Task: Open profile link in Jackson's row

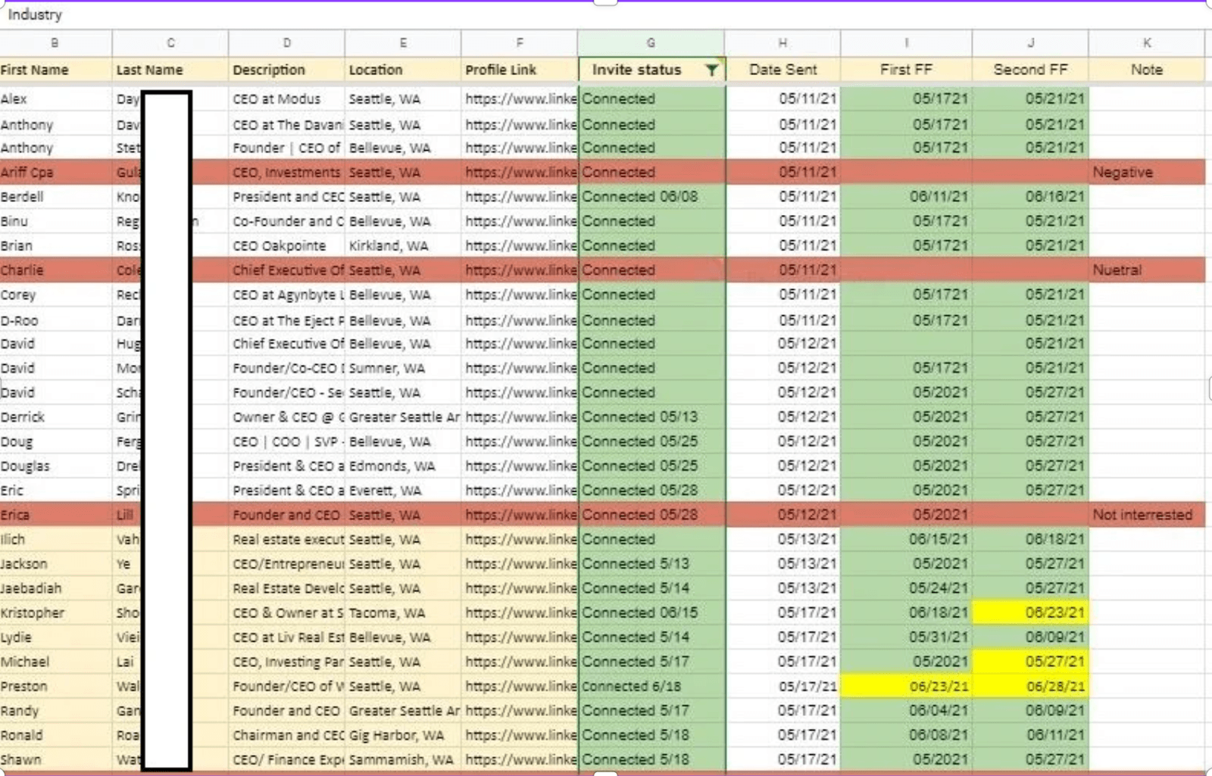Action: [x=520, y=564]
